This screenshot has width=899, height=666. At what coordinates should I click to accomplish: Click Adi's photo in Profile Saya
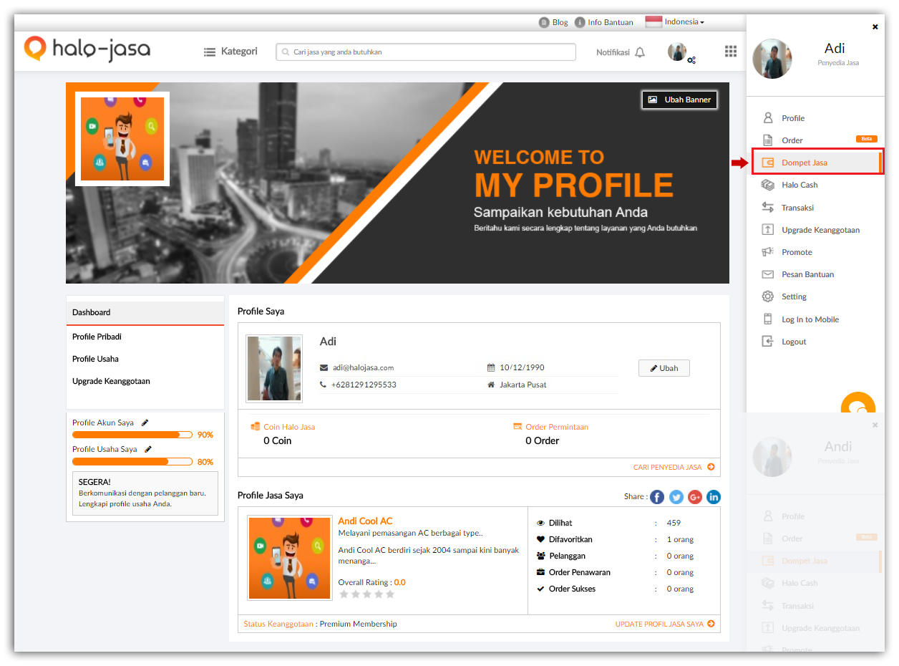tap(274, 368)
